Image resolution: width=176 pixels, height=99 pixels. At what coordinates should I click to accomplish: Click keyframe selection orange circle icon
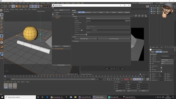tap(131, 79)
